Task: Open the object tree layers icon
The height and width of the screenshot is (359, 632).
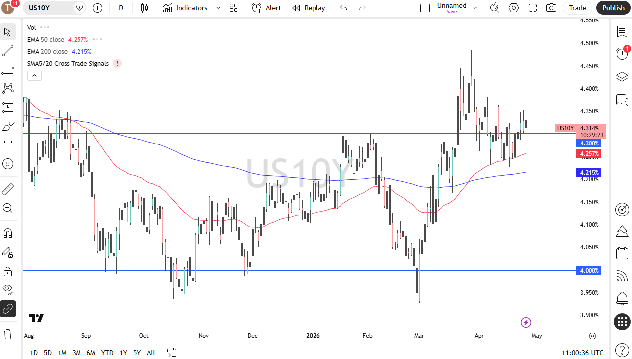Action: pos(622,77)
